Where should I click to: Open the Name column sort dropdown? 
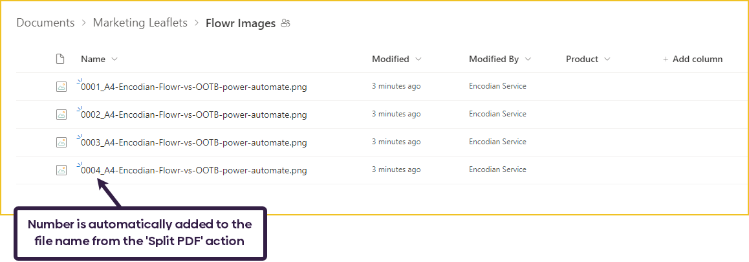[115, 59]
